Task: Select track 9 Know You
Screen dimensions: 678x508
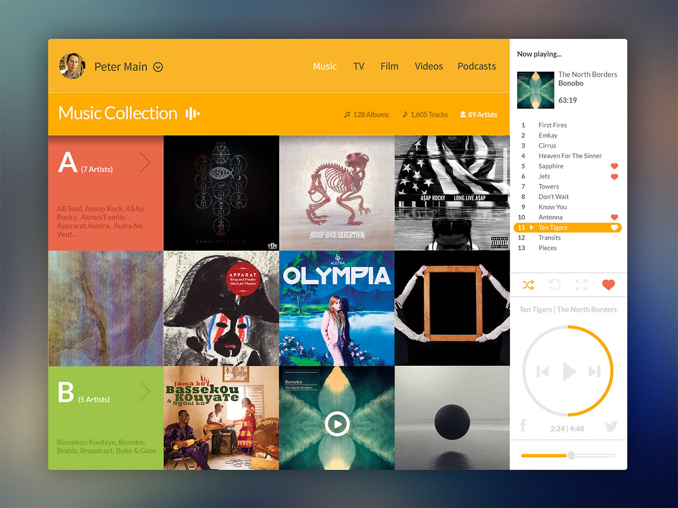Action: coord(567,207)
